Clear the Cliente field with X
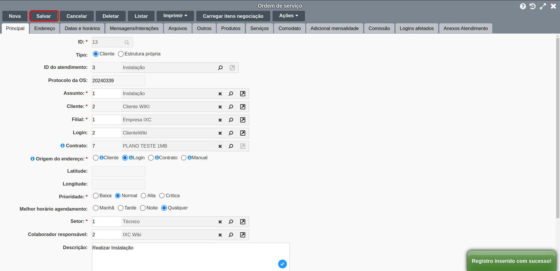The image size is (560, 271). coord(220,107)
